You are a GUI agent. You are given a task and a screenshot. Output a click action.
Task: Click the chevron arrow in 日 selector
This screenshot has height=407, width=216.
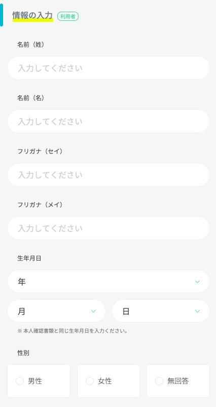point(197,311)
